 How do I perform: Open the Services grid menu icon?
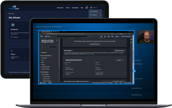pos(46,36)
